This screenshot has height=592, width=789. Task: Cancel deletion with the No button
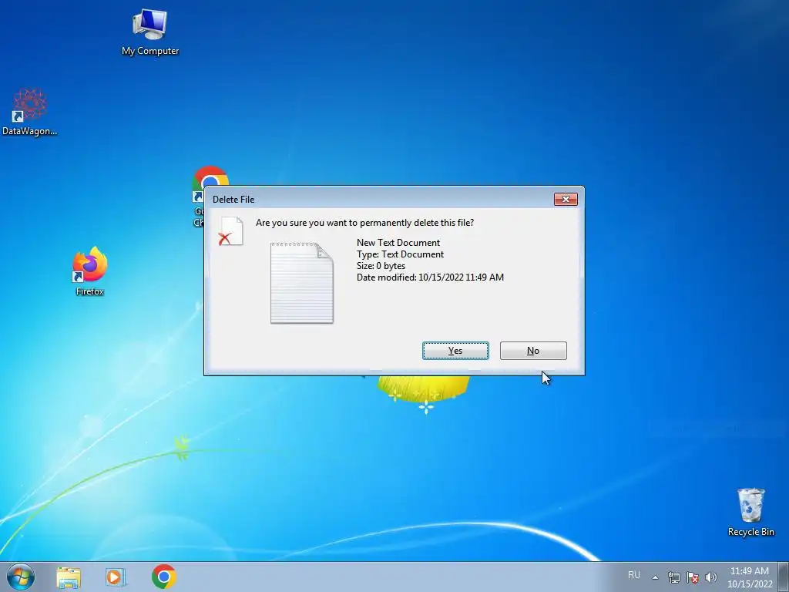click(533, 351)
